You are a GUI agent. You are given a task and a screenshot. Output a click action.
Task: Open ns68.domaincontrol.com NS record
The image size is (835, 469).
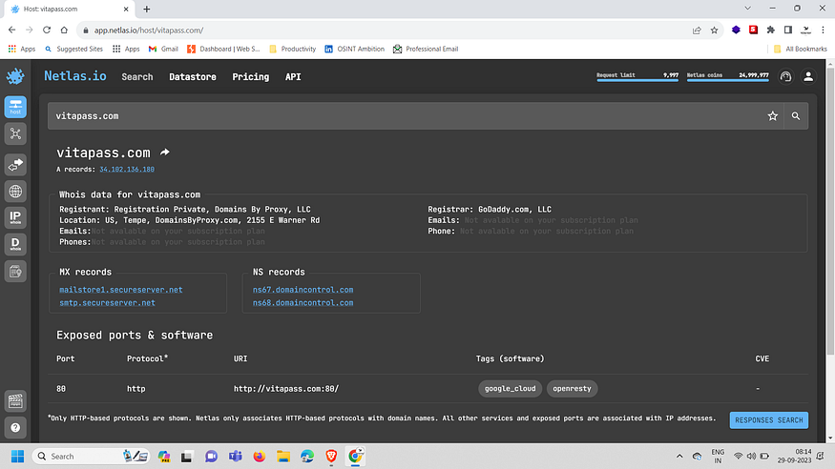click(303, 302)
